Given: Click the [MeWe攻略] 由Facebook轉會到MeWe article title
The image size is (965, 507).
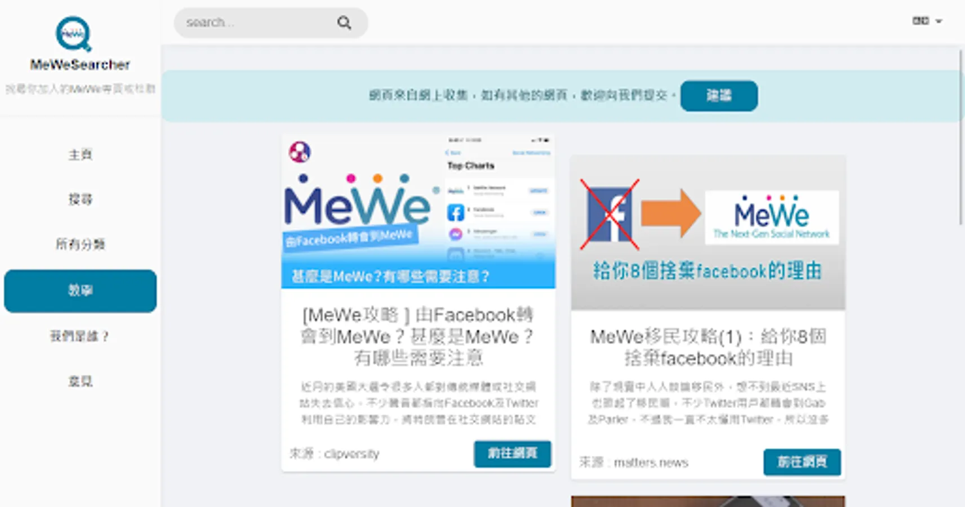Looking at the screenshot, I should pyautogui.click(x=418, y=336).
